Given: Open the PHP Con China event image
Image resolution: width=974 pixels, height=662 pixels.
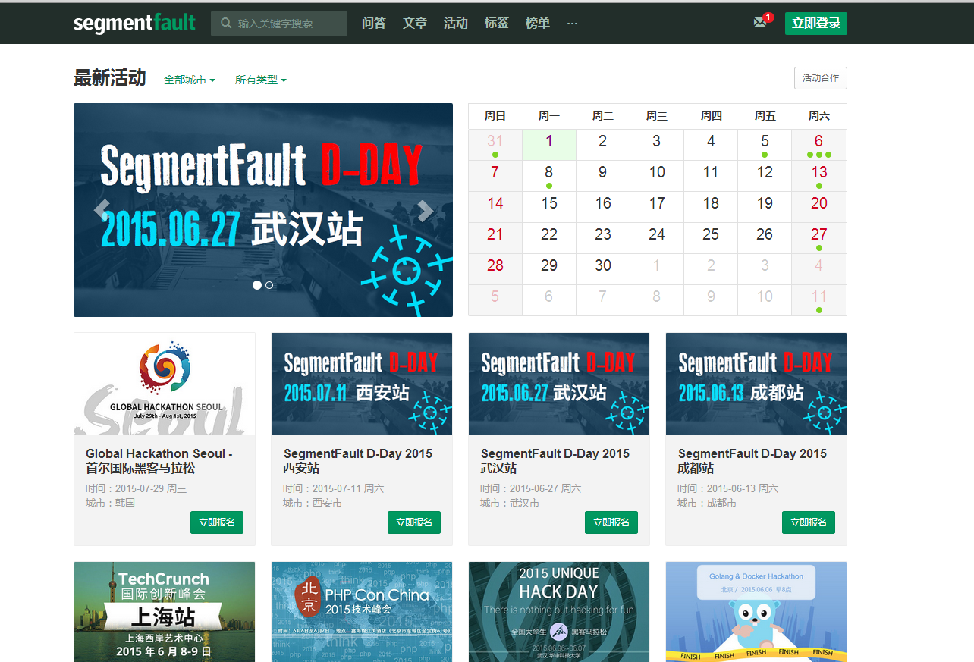Looking at the screenshot, I should (362, 612).
